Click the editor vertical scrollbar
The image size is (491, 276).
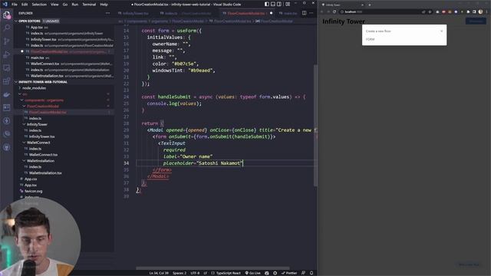[315, 125]
